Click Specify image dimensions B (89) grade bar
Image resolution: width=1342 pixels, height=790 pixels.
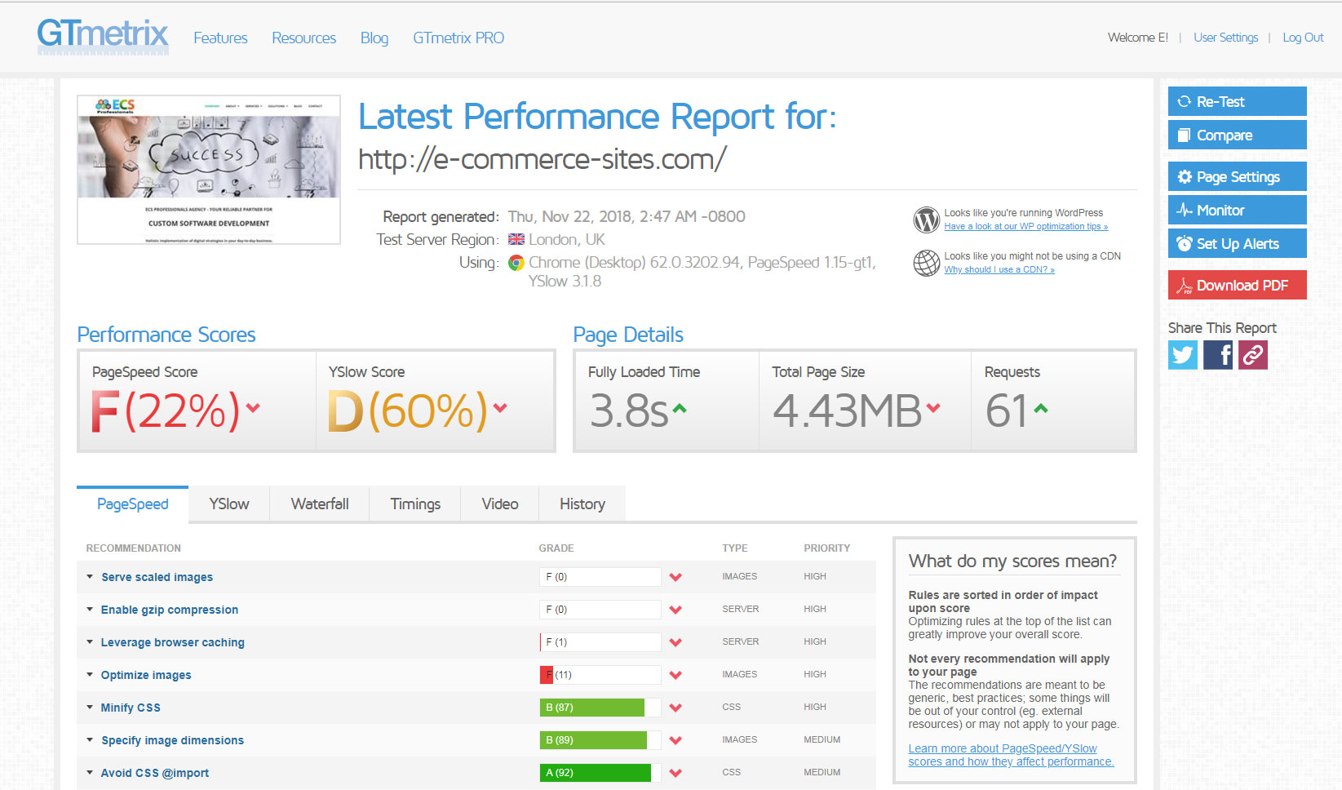pyautogui.click(x=600, y=740)
